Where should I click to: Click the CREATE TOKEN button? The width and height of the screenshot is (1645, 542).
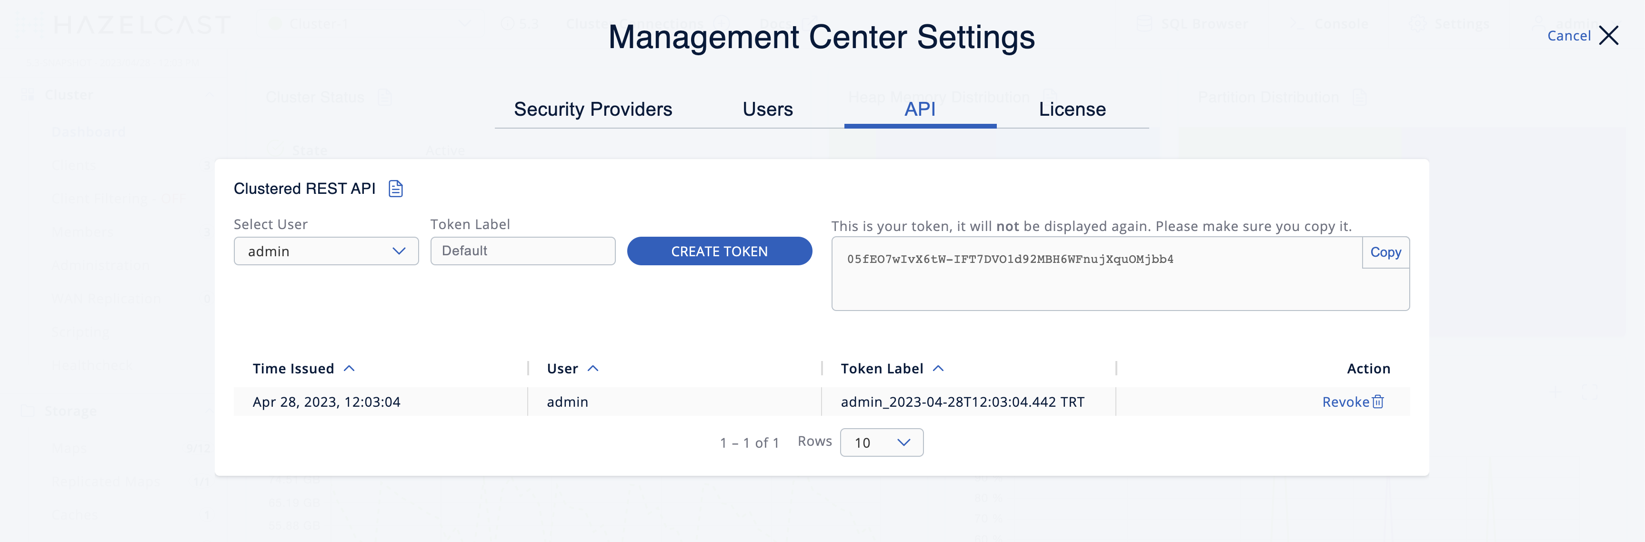719,251
